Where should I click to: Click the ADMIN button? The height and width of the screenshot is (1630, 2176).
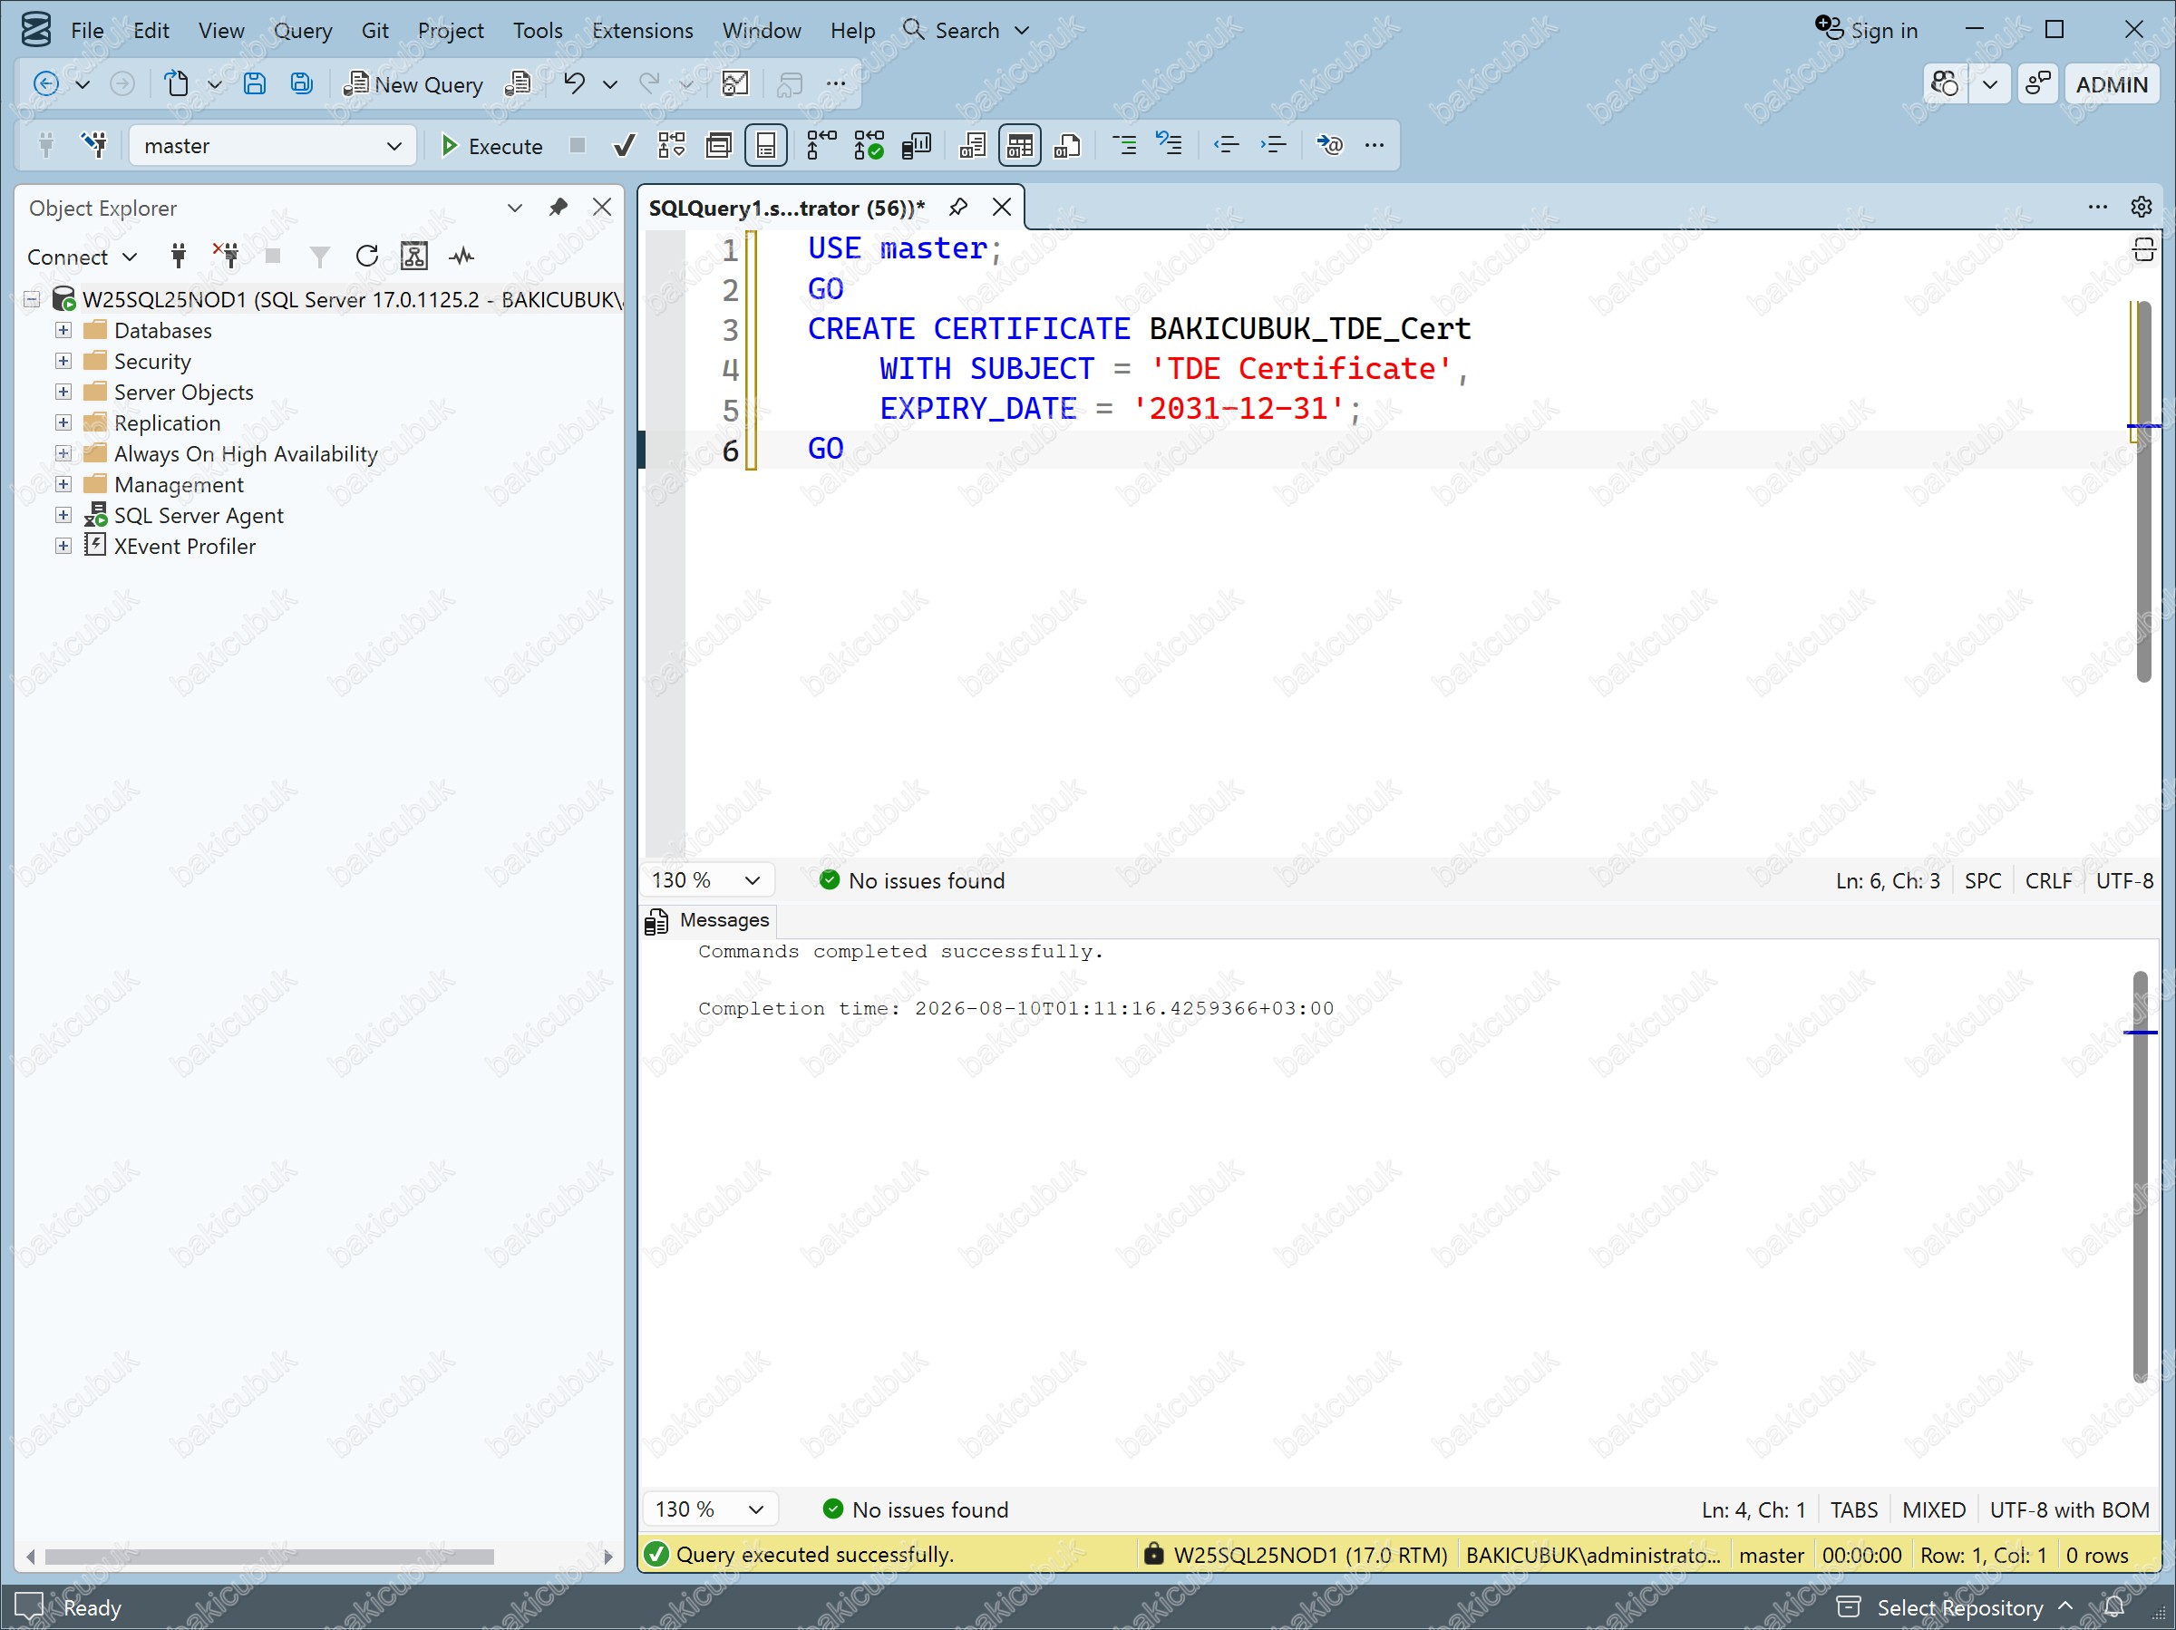point(2111,84)
